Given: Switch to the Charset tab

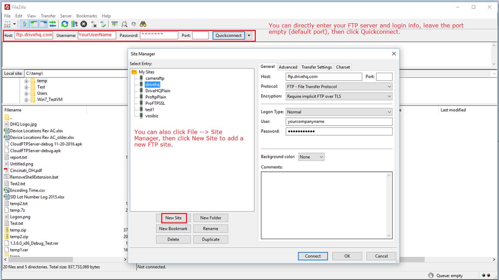Looking at the screenshot, I should pyautogui.click(x=343, y=67).
